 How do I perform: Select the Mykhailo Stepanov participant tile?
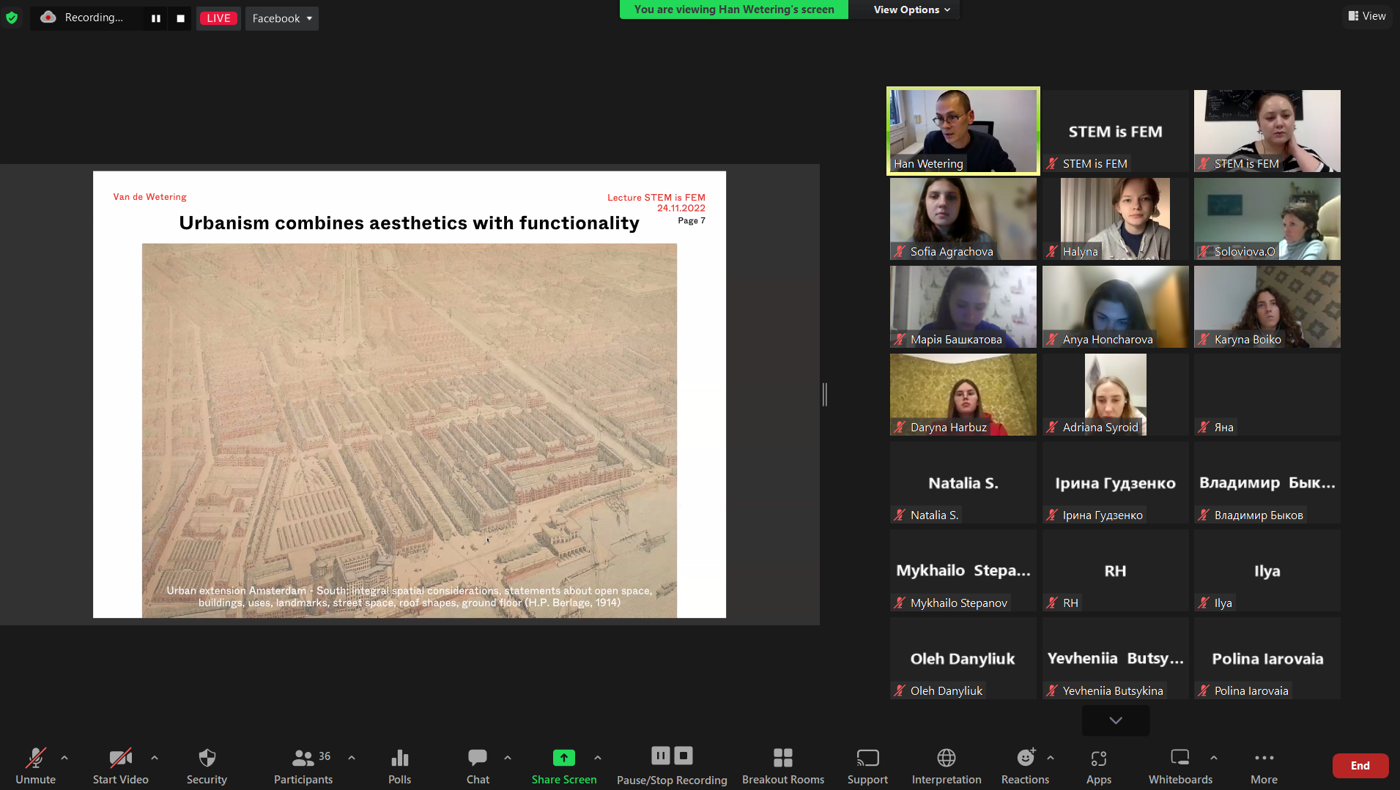pos(963,570)
